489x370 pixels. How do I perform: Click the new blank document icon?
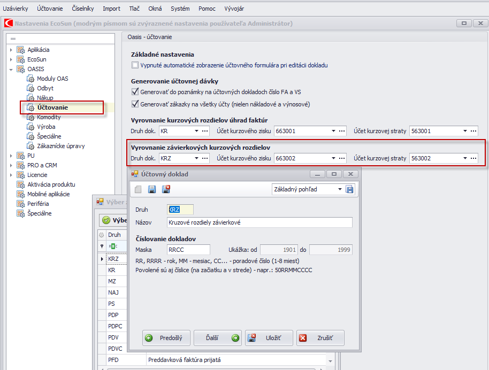point(139,189)
